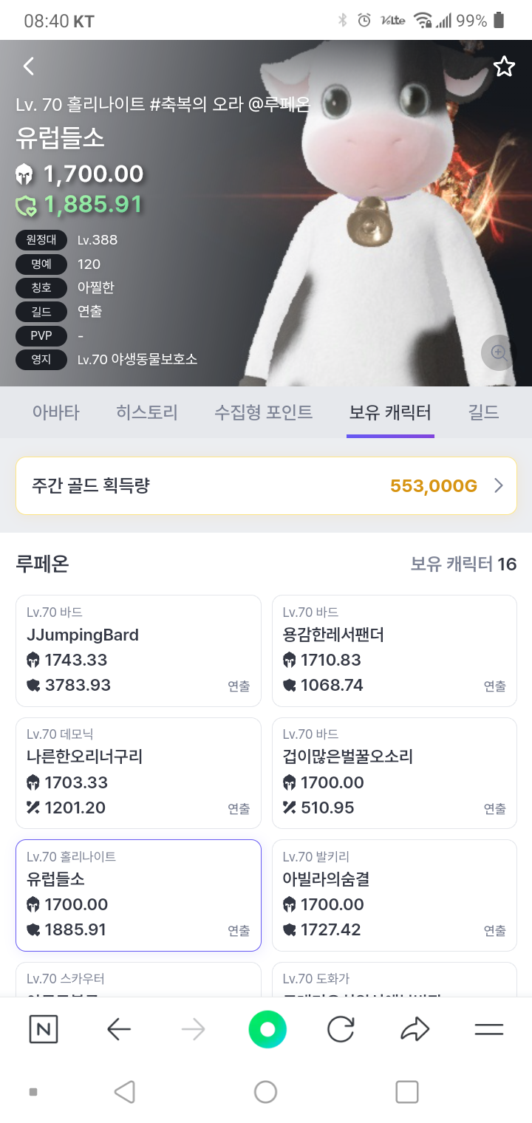This screenshot has height=1123, width=532.
Task: Toggle the favorite star for this character
Action: [504, 66]
